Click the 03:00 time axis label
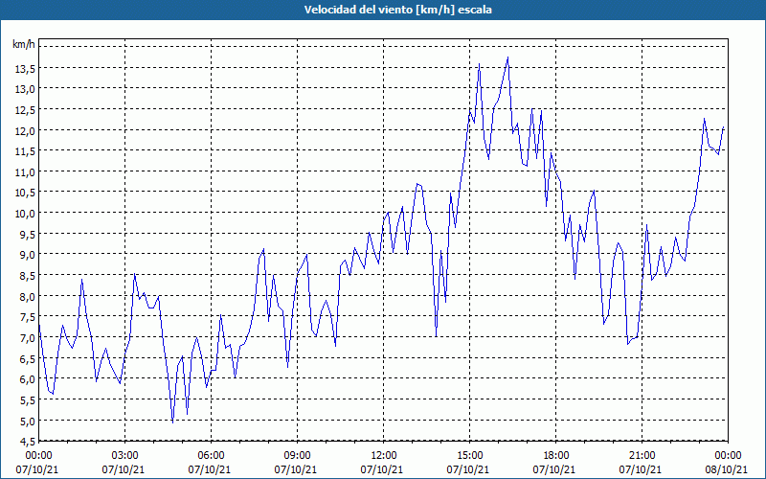Screen dimensions: 766x479 pos(125,456)
